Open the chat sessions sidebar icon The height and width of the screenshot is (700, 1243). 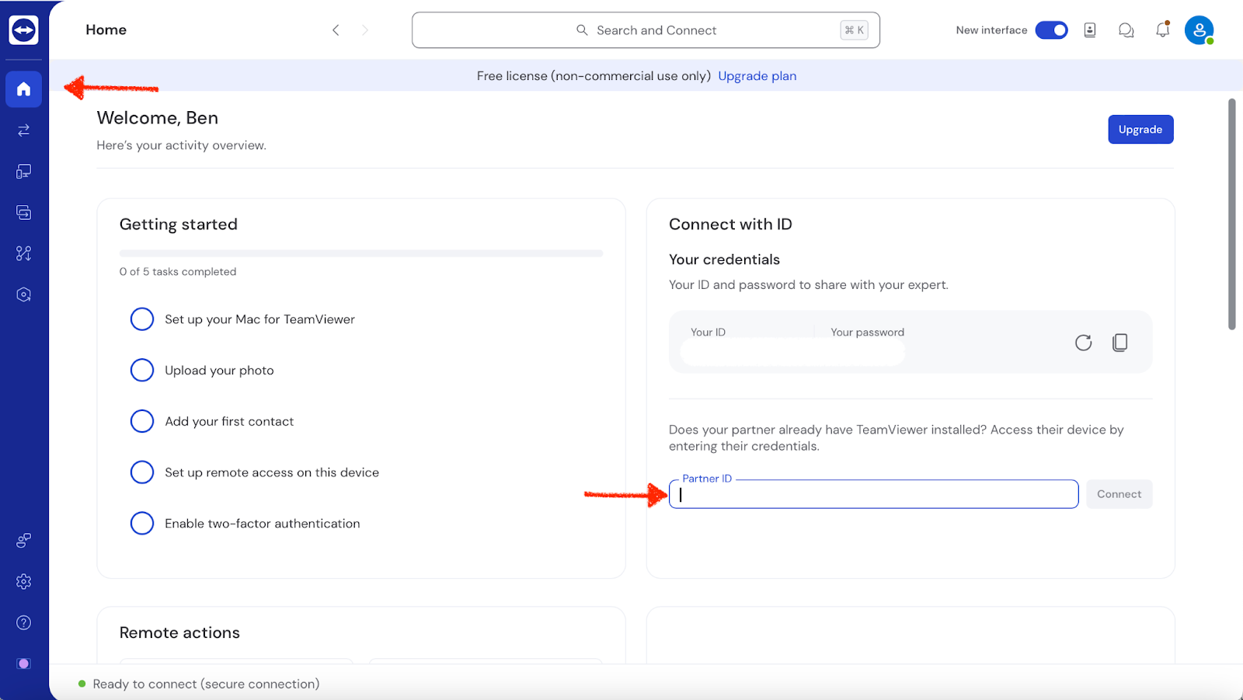tap(23, 212)
